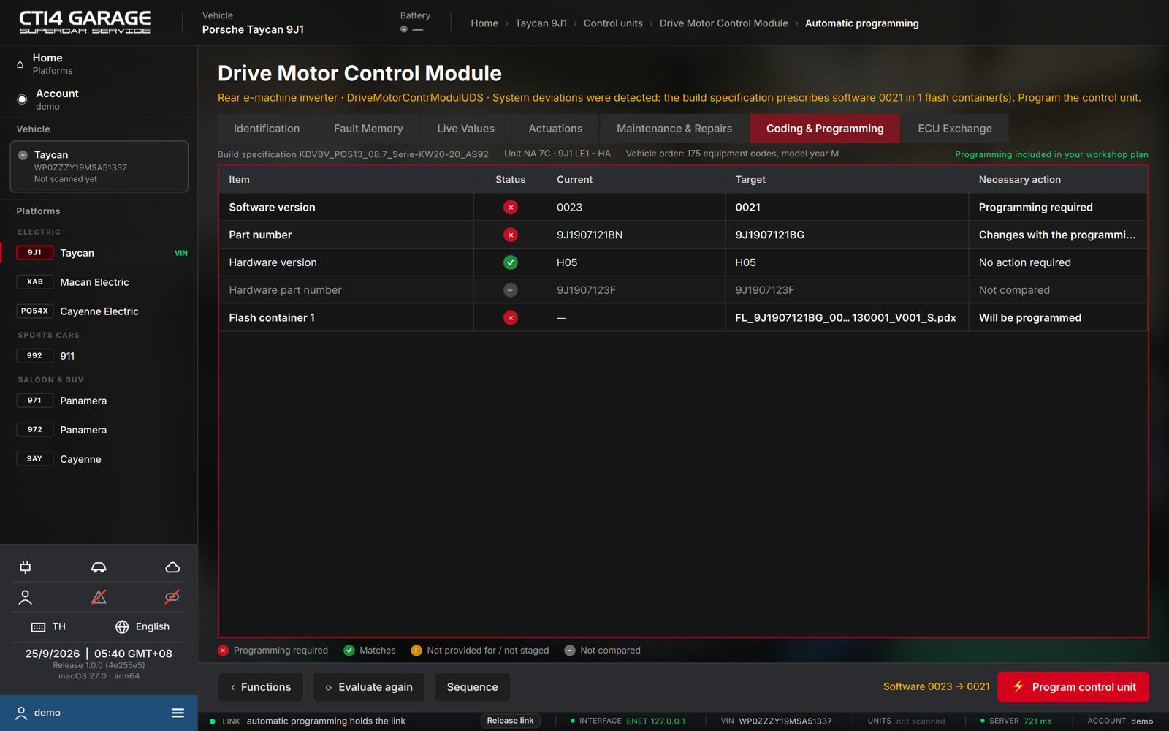The height and width of the screenshot is (731, 1169).
Task: Click the Part number row label
Action: coord(260,235)
